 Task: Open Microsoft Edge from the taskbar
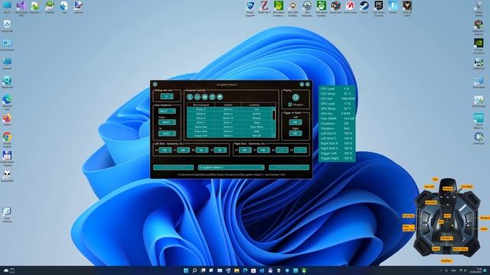[245, 270]
